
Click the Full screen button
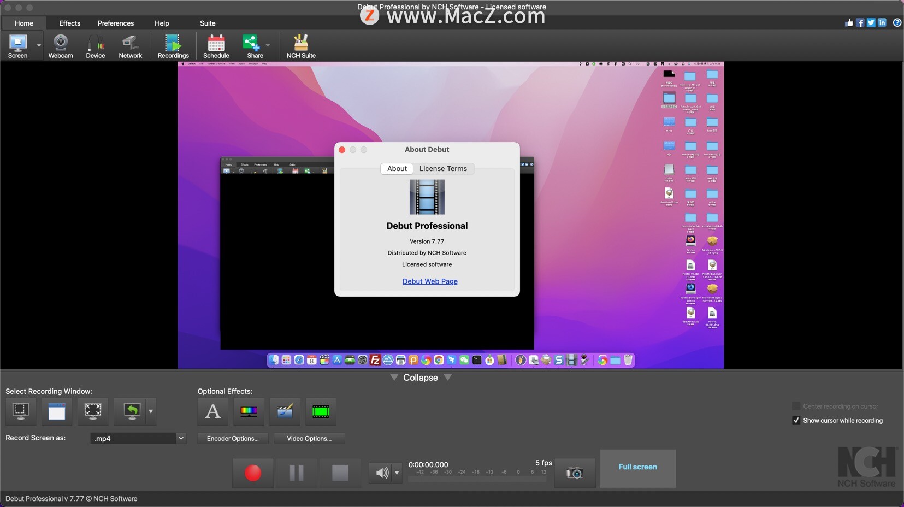pos(638,468)
